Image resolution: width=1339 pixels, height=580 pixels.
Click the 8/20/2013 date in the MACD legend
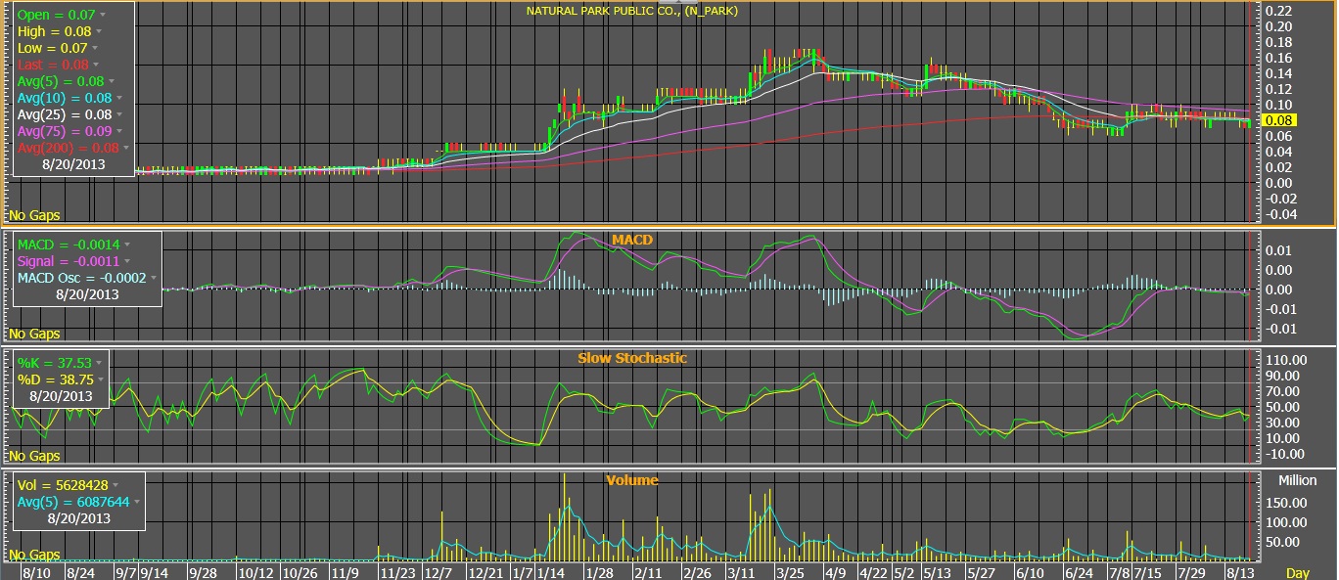[87, 294]
